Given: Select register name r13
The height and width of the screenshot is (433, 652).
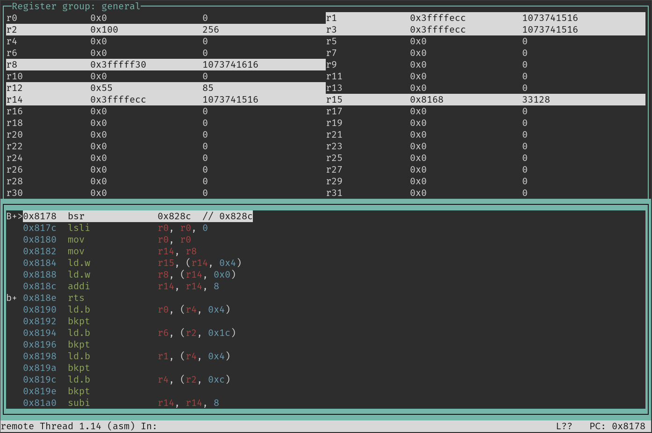Looking at the screenshot, I should click(334, 88).
